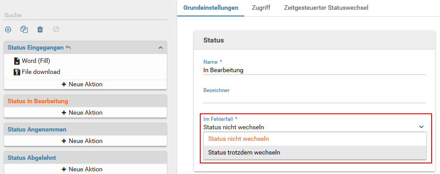Open the Im Fehlerfall dropdown arrow
This screenshot has width=440, height=174.
coord(421,127)
